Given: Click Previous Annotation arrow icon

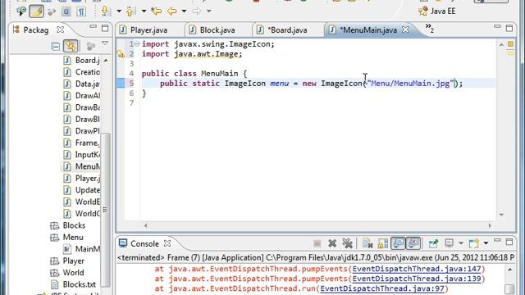Looking at the screenshot, I should tap(130, 11).
